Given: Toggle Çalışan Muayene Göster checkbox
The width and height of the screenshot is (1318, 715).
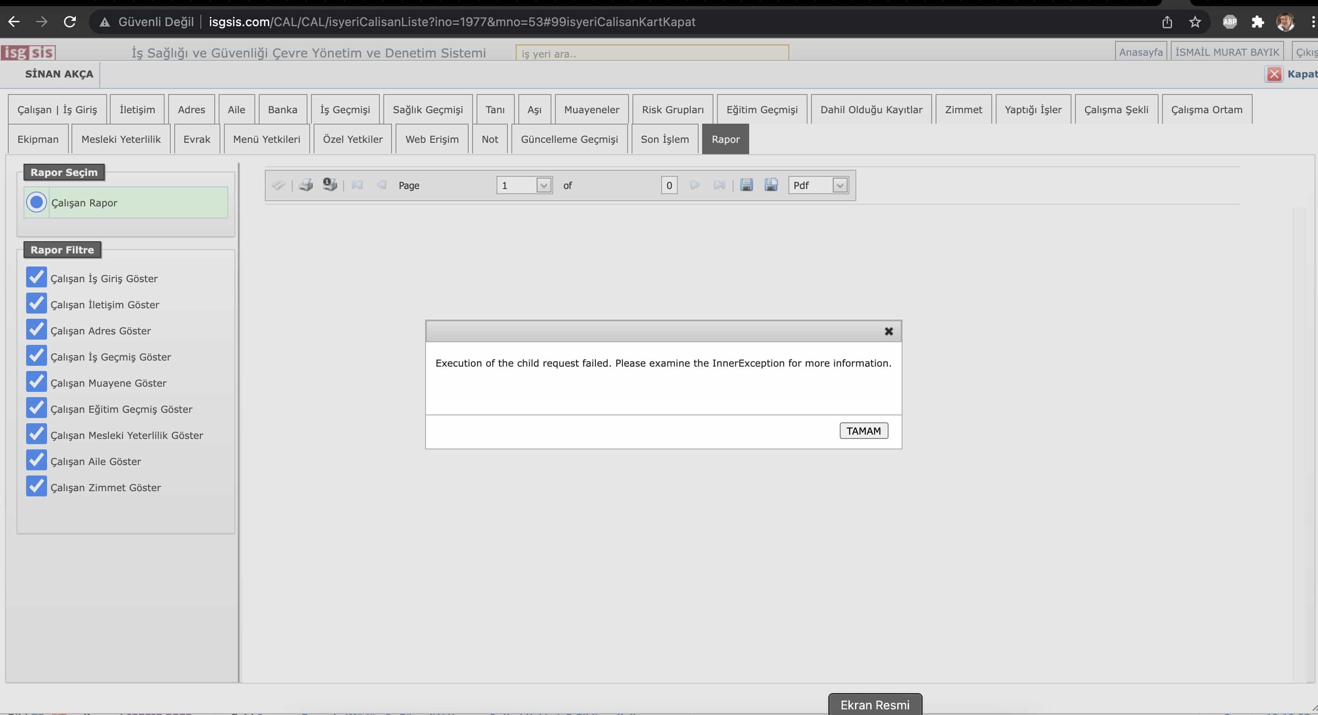Looking at the screenshot, I should 36,382.
